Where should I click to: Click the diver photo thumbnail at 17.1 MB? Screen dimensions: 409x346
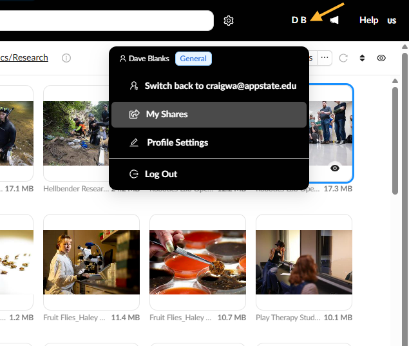(17, 133)
